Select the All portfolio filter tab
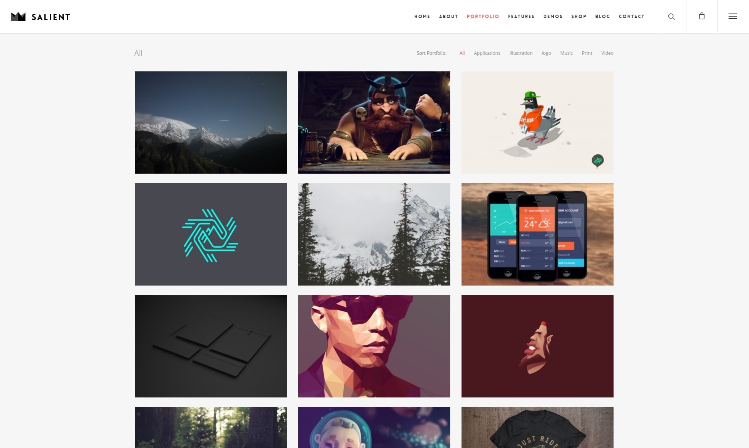The image size is (749, 448). (462, 53)
